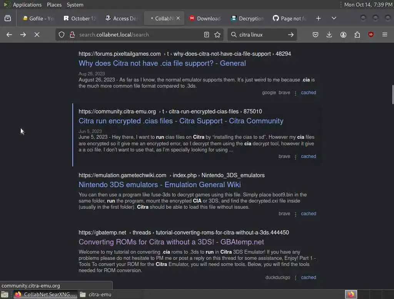
Task: Click the address bar URL field
Action: pos(139,35)
